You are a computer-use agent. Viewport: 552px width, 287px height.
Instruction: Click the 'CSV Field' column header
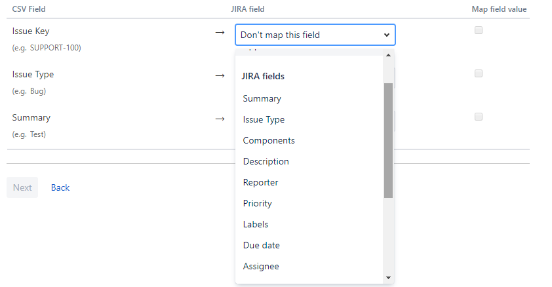(29, 9)
